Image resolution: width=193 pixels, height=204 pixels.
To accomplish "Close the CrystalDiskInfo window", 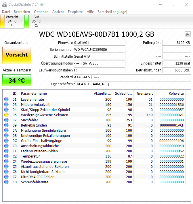I will point(187,4).
